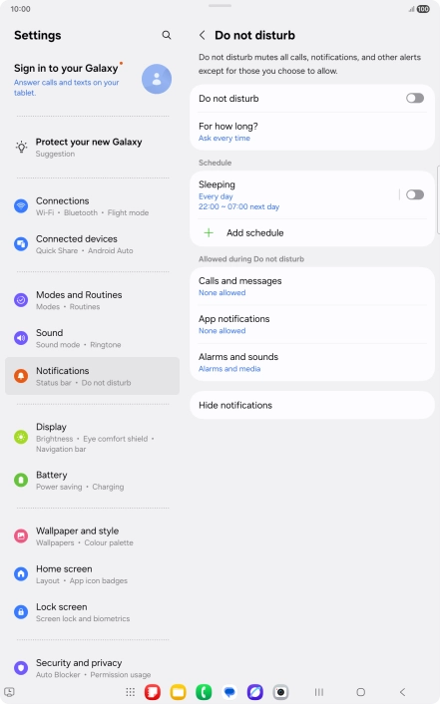Tap the Home navigation button
The height and width of the screenshot is (704, 440).
[360, 692]
